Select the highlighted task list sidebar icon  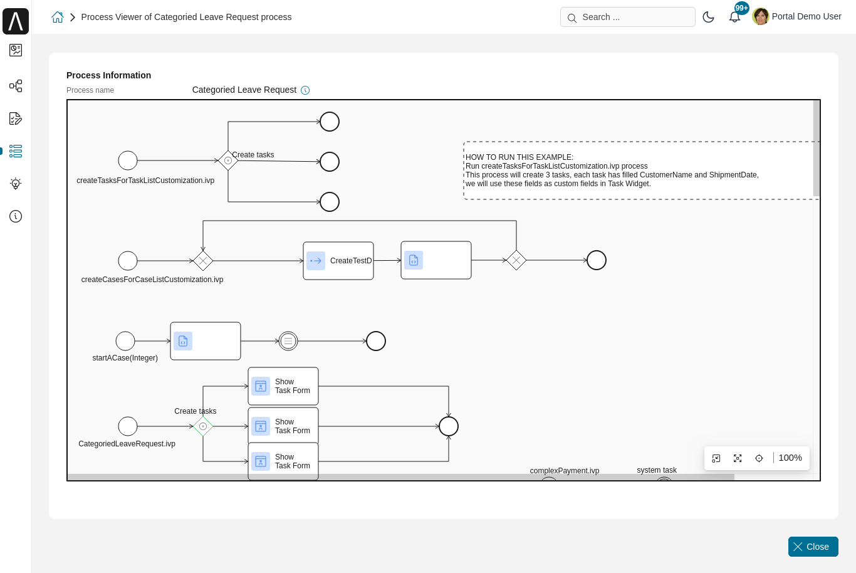pyautogui.click(x=16, y=151)
